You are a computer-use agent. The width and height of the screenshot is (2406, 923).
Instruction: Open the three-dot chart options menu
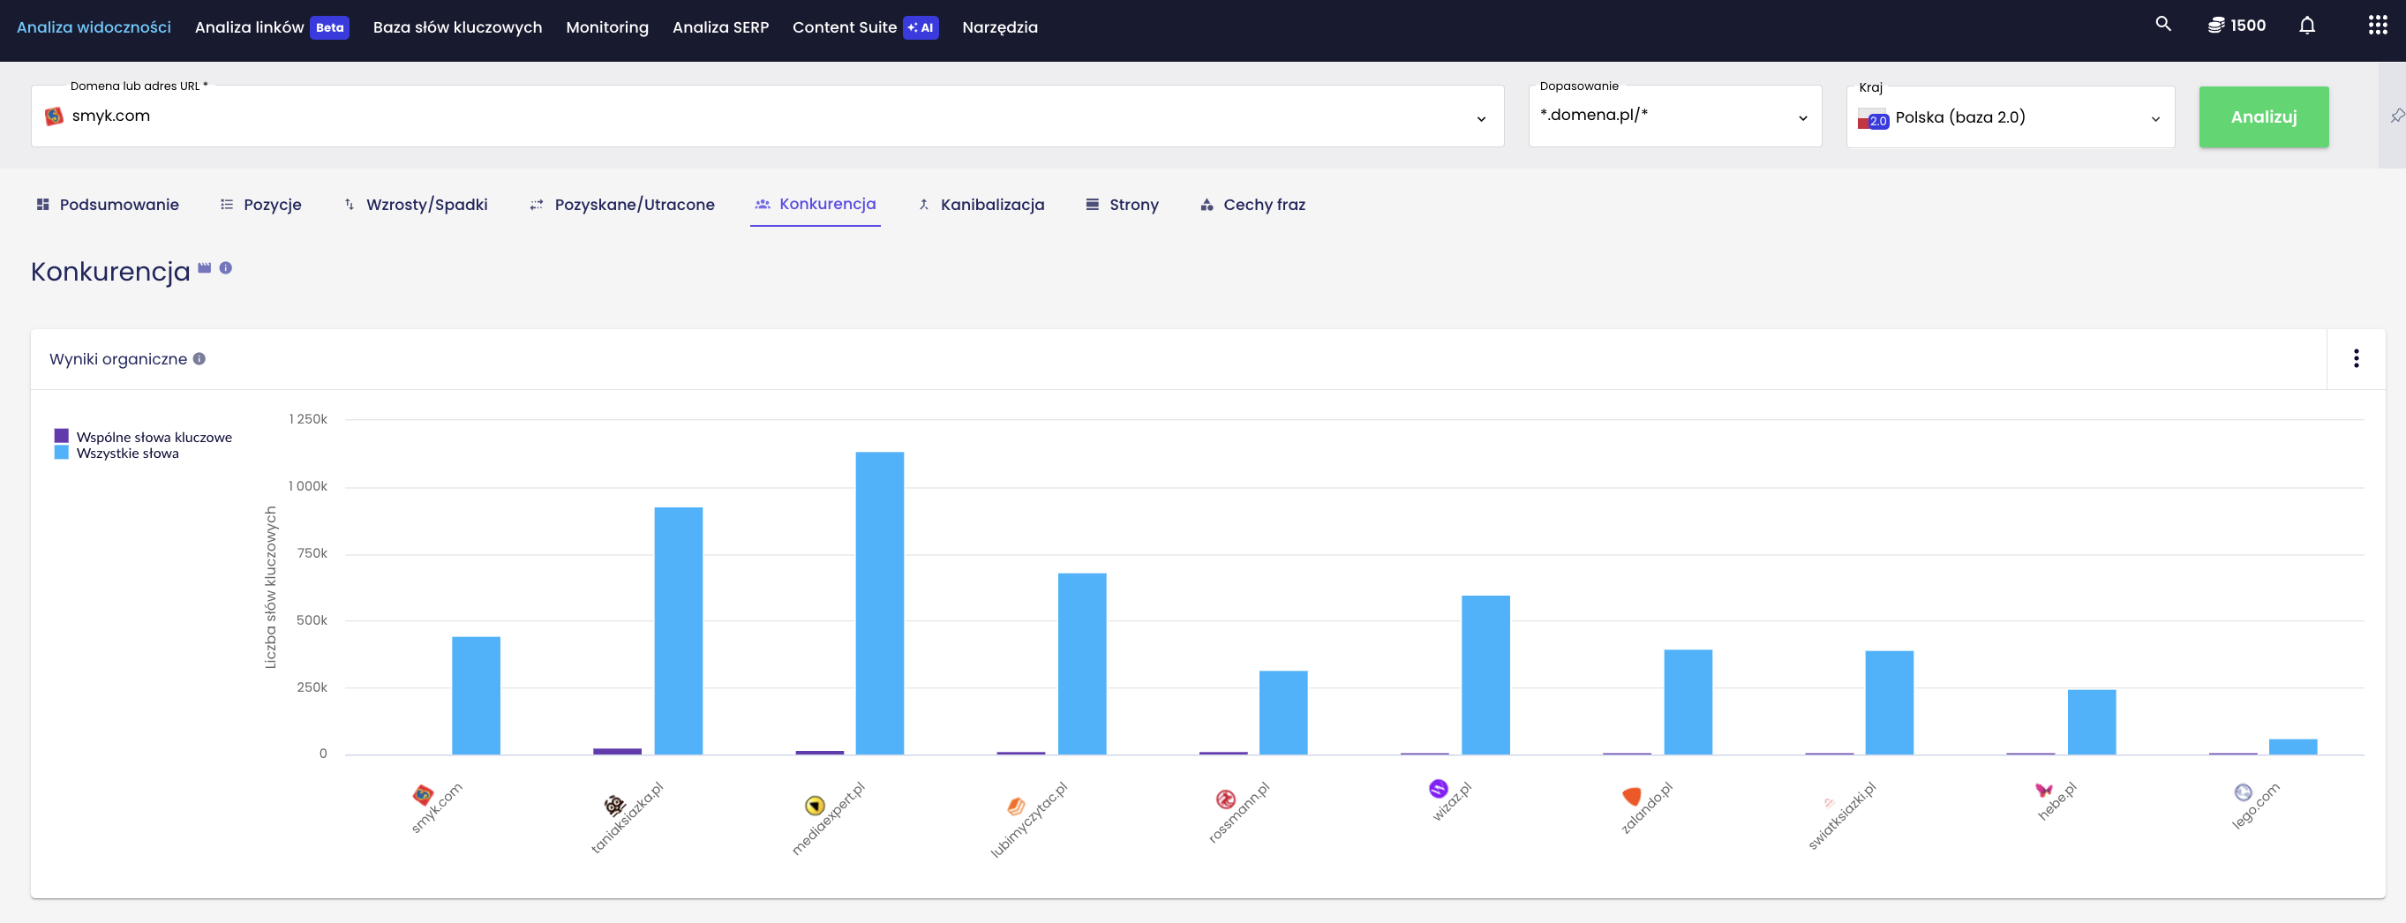click(x=2356, y=359)
